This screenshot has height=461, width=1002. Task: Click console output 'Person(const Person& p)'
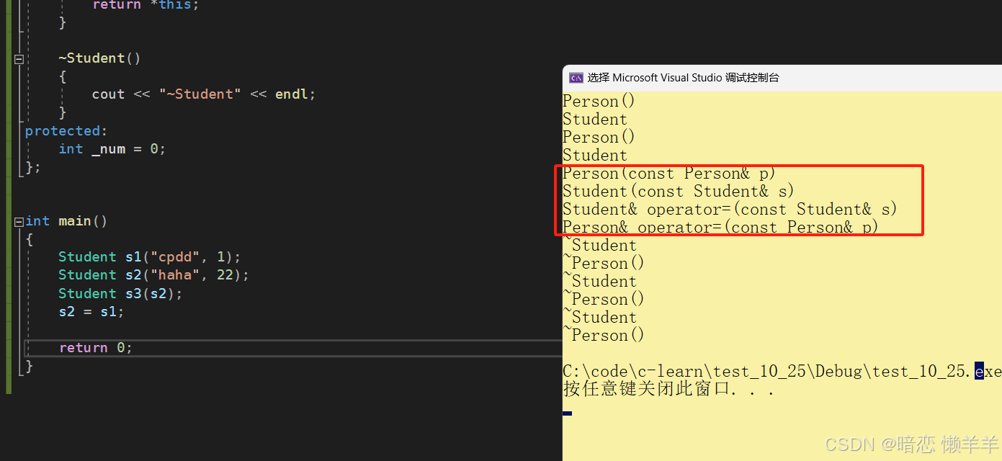coord(669,174)
